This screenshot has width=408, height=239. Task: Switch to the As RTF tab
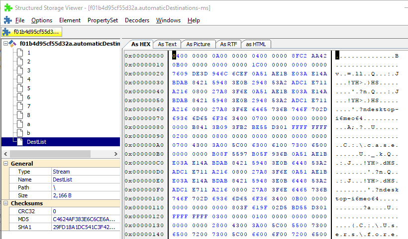[228, 44]
